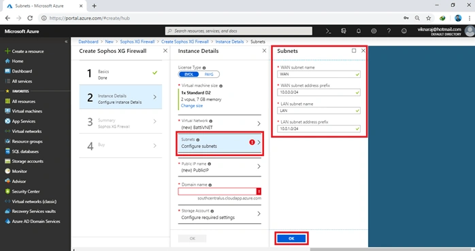Open the feedback smiley icon

tap(404, 31)
